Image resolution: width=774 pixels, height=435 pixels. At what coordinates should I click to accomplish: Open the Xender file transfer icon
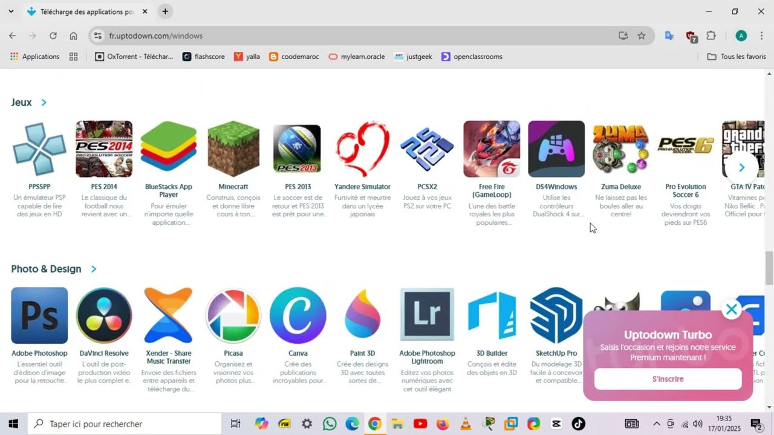(169, 315)
